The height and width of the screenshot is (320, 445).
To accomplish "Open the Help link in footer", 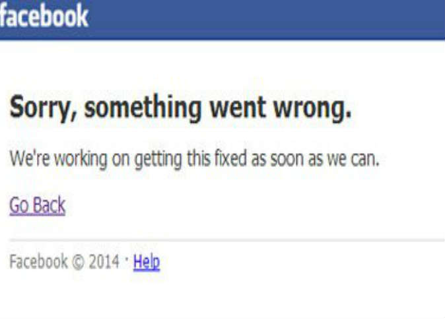I will 147,262.
